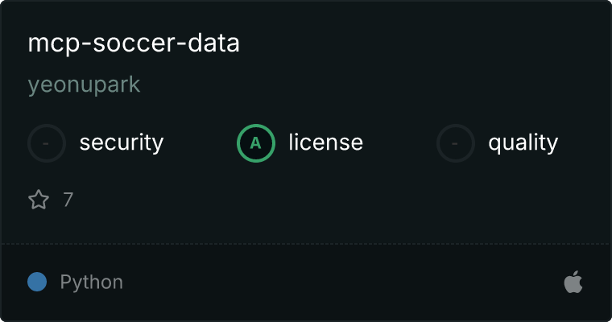
Task: Click empty footer space between Python and Apple icon
Action: point(344,283)
